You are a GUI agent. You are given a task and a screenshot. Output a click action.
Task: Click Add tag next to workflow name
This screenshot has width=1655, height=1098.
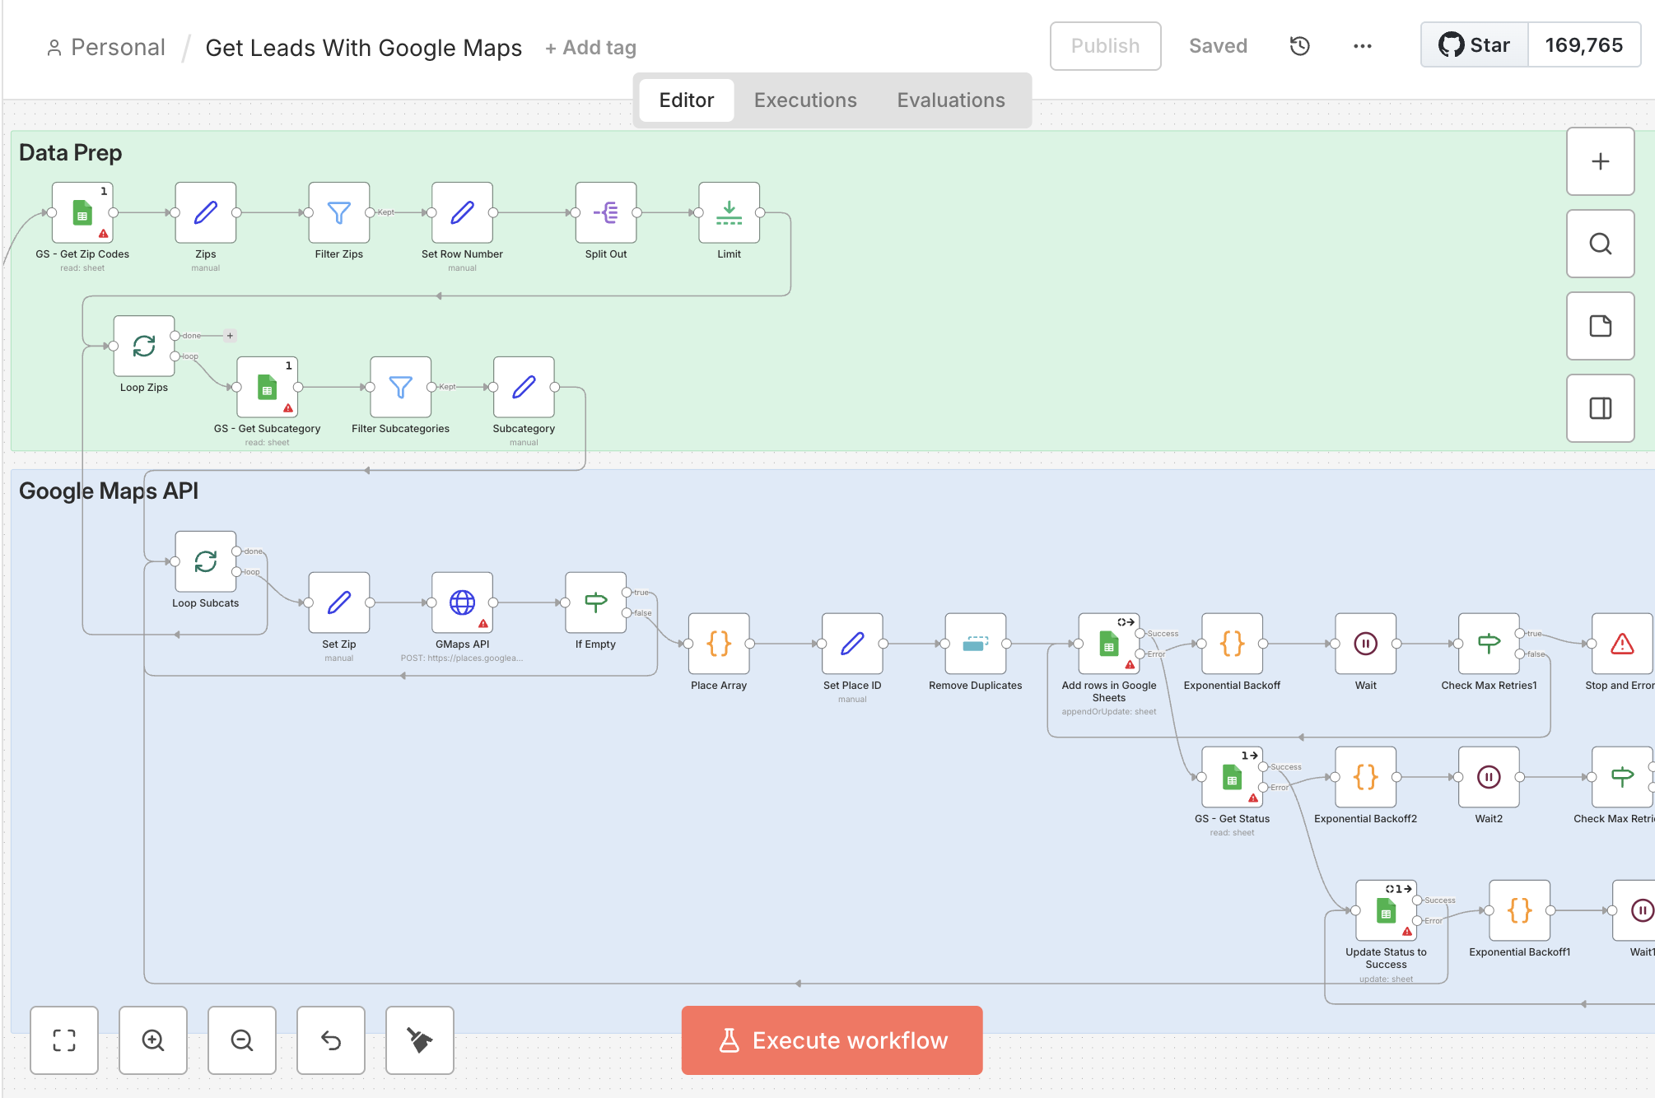590,48
